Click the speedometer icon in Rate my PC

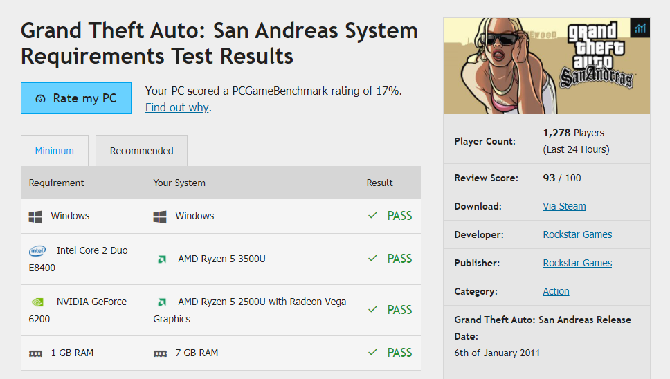(40, 99)
